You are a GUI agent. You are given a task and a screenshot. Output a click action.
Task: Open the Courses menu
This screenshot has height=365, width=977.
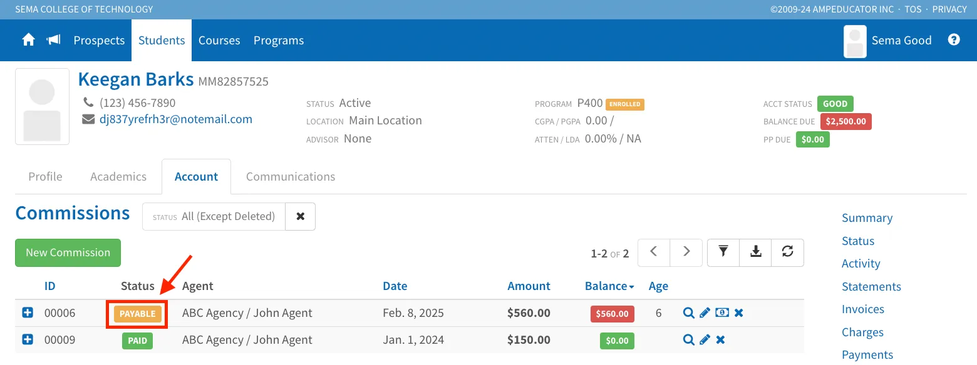click(219, 40)
